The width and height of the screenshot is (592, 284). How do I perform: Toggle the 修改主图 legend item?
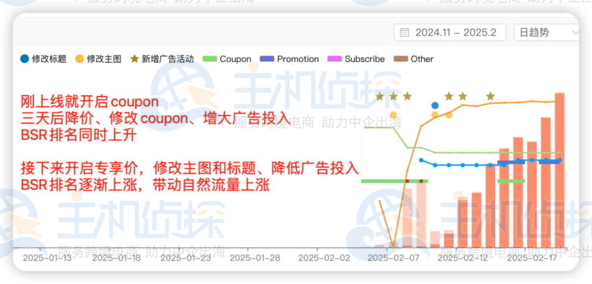[x=98, y=59]
